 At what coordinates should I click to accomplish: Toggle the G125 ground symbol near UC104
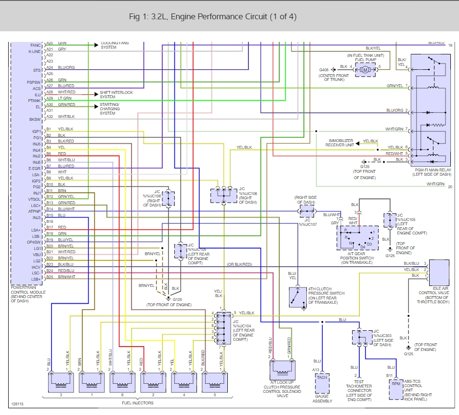[x=169, y=298]
